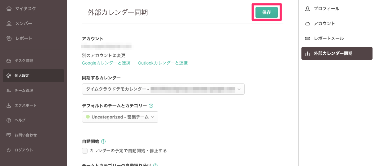Click the Help question mark icon
The width and height of the screenshot is (375, 166).
tap(9, 120)
